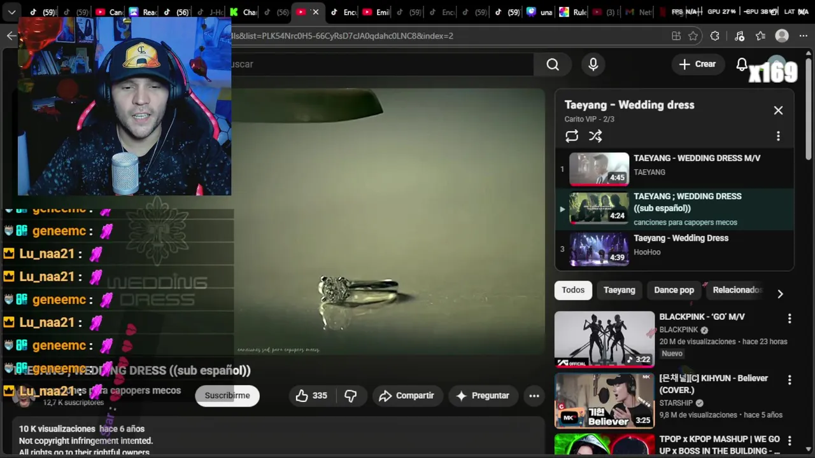Click the YouTube search magnifier button
815x458 pixels.
[553, 64]
